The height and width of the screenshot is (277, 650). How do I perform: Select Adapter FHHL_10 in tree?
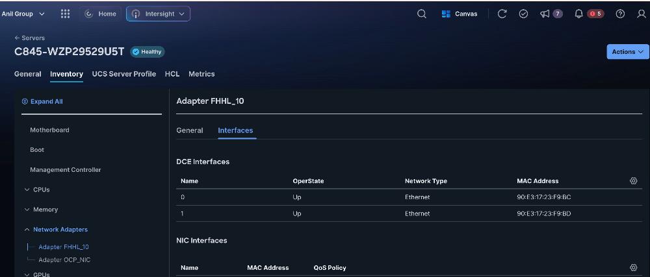[64, 247]
